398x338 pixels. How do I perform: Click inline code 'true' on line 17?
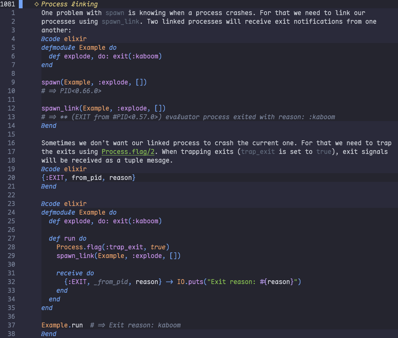323,152
